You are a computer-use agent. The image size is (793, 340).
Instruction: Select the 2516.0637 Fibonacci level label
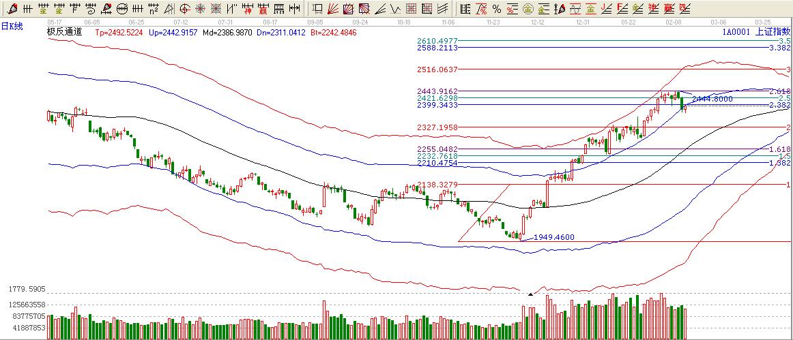pyautogui.click(x=437, y=69)
